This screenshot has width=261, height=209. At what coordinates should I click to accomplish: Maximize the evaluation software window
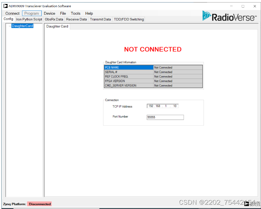(243, 6)
